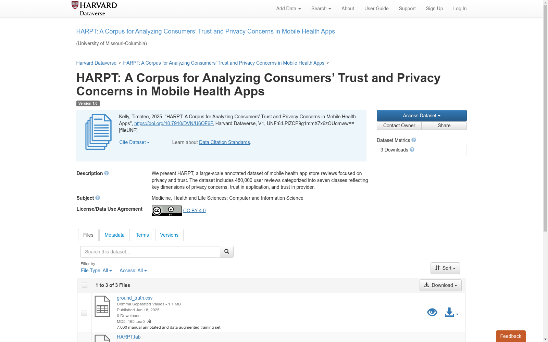Switch to the Terms tab

point(142,235)
